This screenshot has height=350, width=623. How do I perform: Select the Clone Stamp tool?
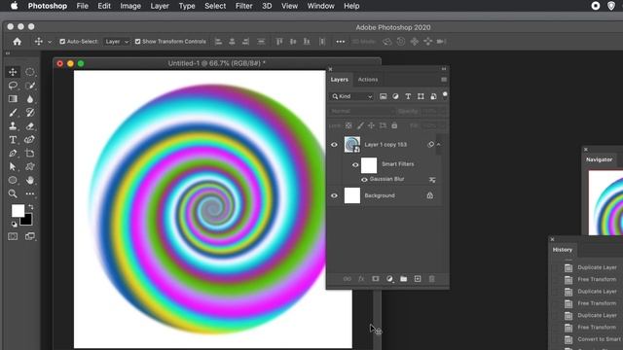[13, 125]
